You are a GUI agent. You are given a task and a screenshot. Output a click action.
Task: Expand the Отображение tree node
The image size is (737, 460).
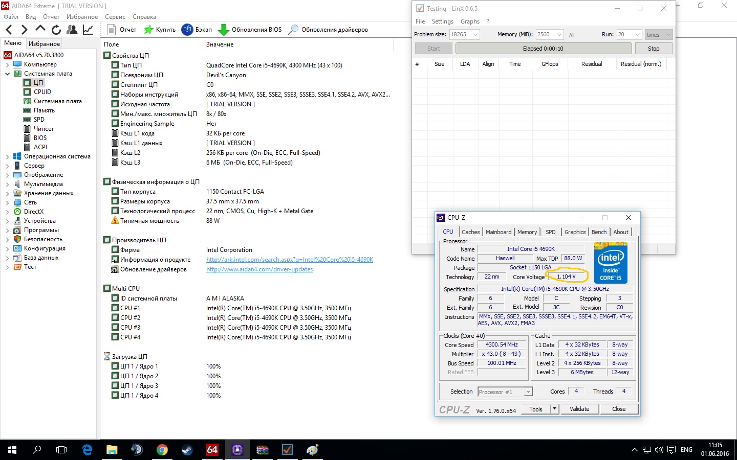coord(7,175)
